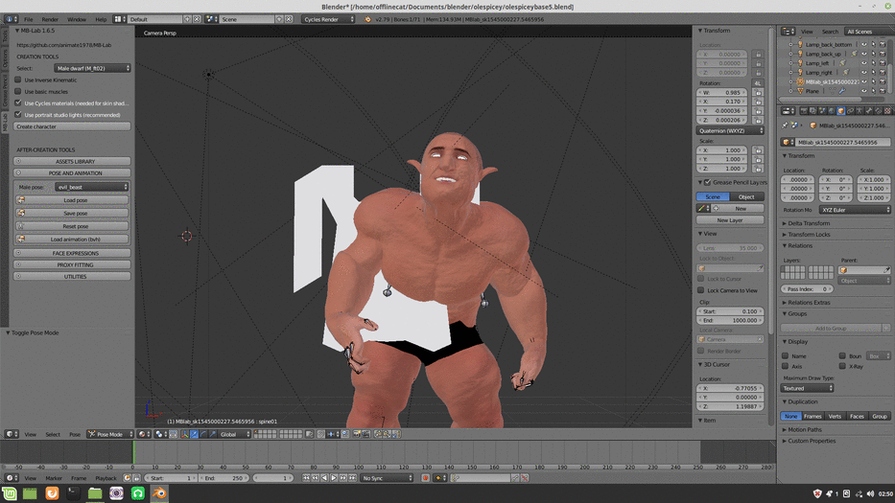Click the New Layer grease pencil button
Screen dimensions: 895x503
click(x=730, y=220)
